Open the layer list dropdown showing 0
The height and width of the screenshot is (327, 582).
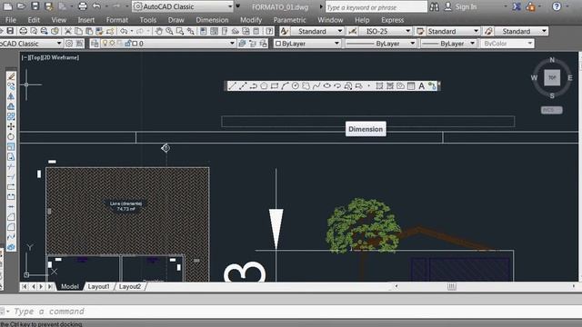tap(162, 44)
